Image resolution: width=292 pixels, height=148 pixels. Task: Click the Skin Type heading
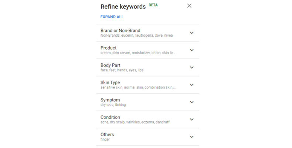point(110,83)
